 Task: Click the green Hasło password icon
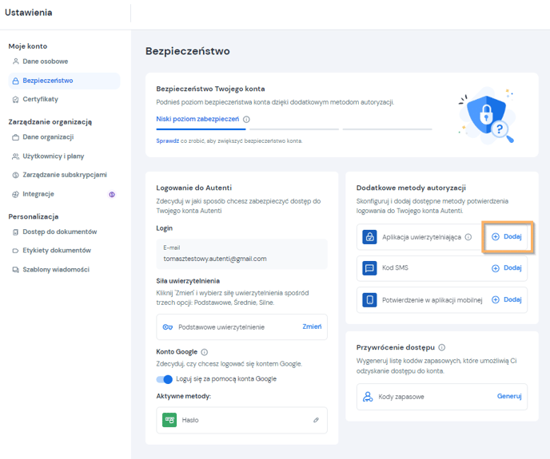point(169,420)
